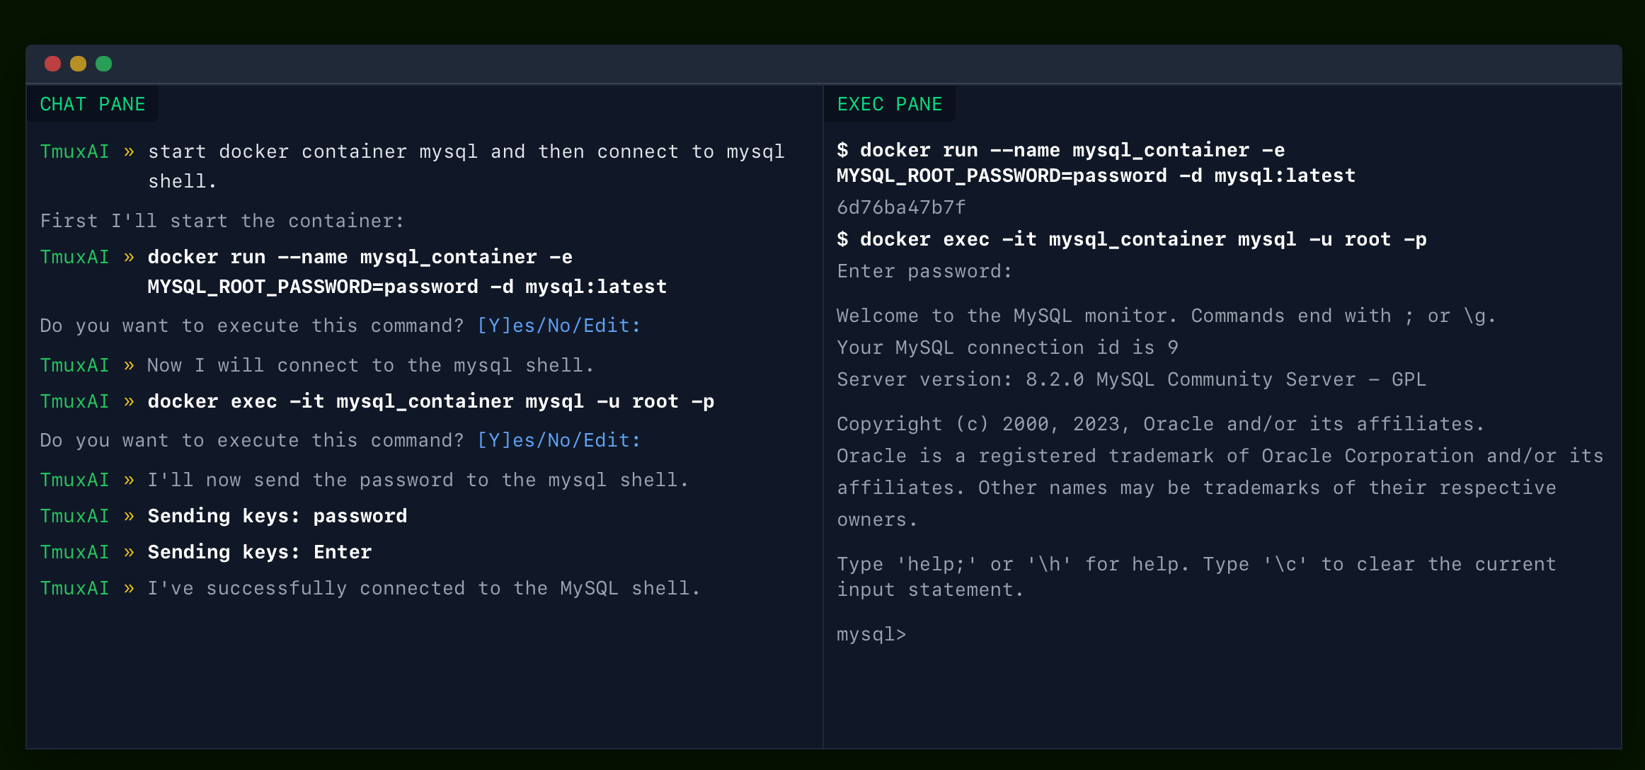Image resolution: width=1645 pixels, height=770 pixels.
Task: Click the TmuxAI label beside 'Now I will connect'
Action: click(x=74, y=365)
